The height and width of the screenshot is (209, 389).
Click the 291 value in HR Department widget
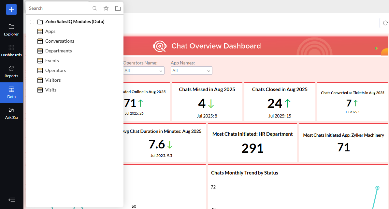252,148
